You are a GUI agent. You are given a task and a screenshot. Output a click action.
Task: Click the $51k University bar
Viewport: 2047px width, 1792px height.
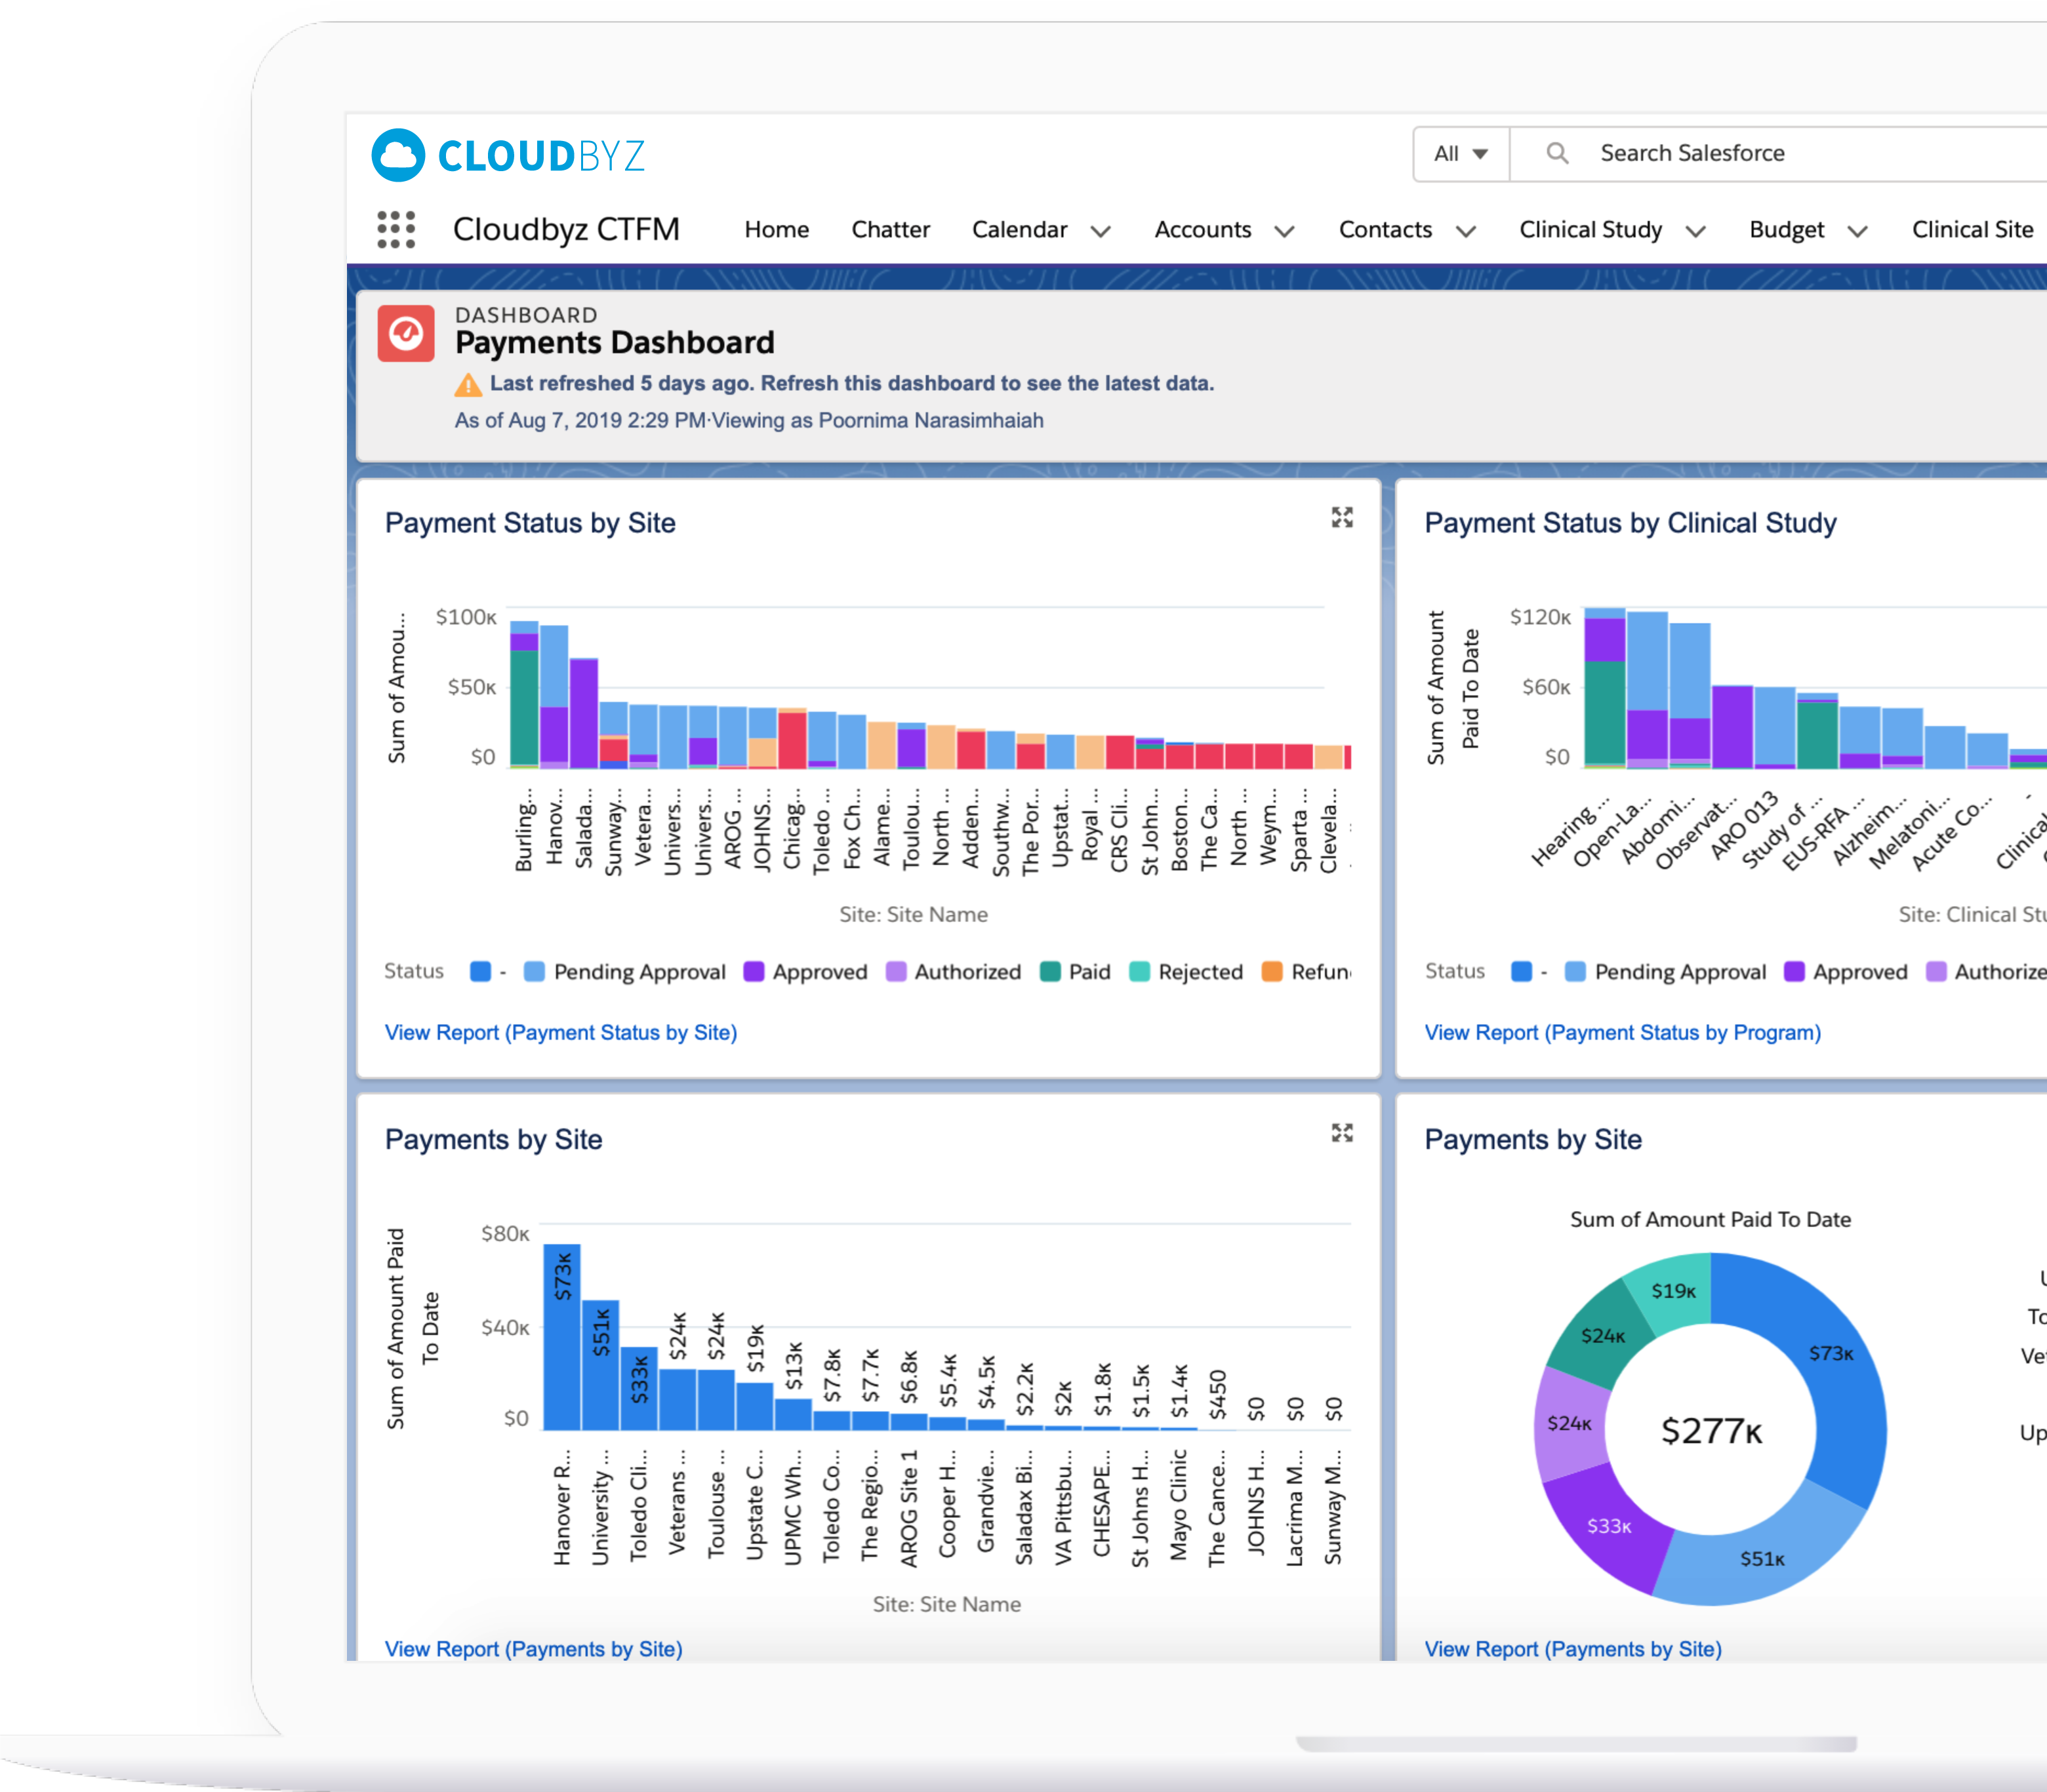pyautogui.click(x=600, y=1365)
